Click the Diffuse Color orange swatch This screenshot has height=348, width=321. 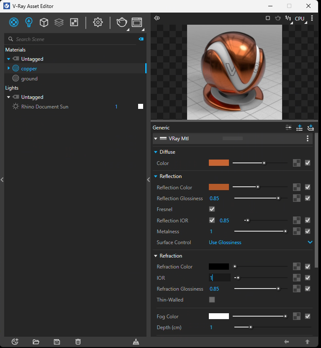(x=219, y=162)
